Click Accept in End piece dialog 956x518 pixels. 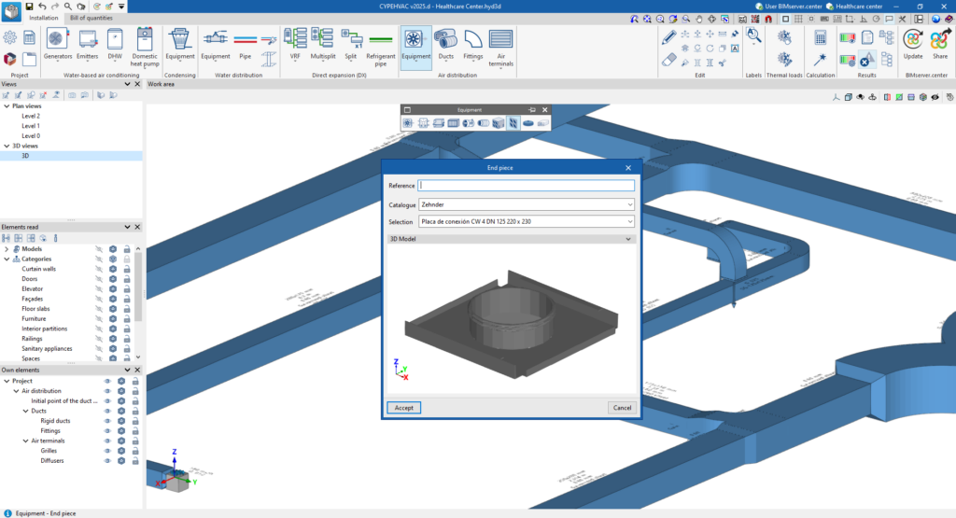(403, 408)
